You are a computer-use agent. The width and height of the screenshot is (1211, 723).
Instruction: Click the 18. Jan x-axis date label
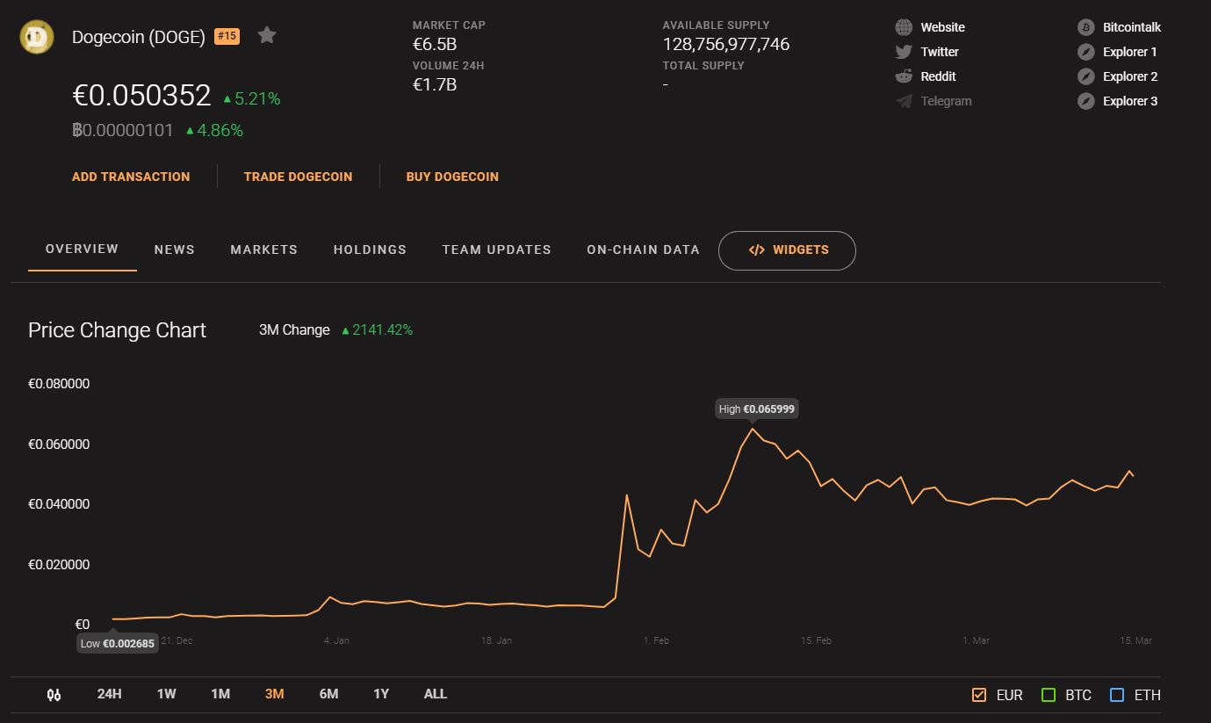496,640
